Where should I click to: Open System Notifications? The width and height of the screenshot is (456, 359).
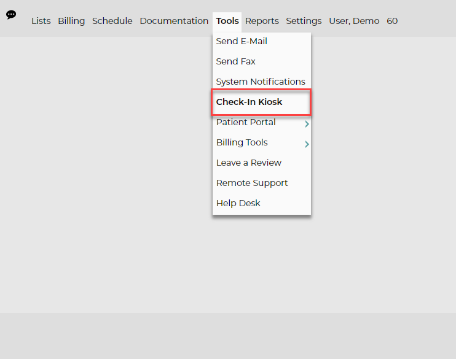coord(261,82)
